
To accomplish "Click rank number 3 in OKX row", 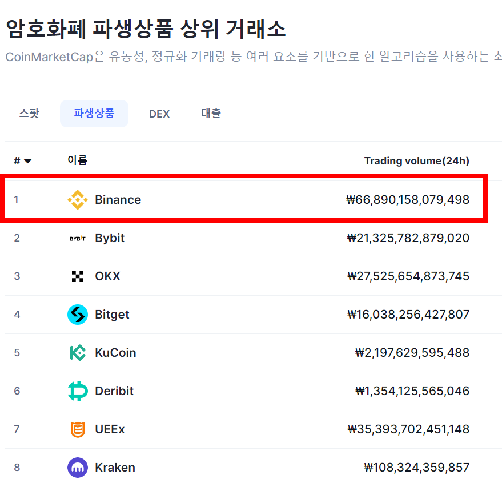I will pos(17,276).
